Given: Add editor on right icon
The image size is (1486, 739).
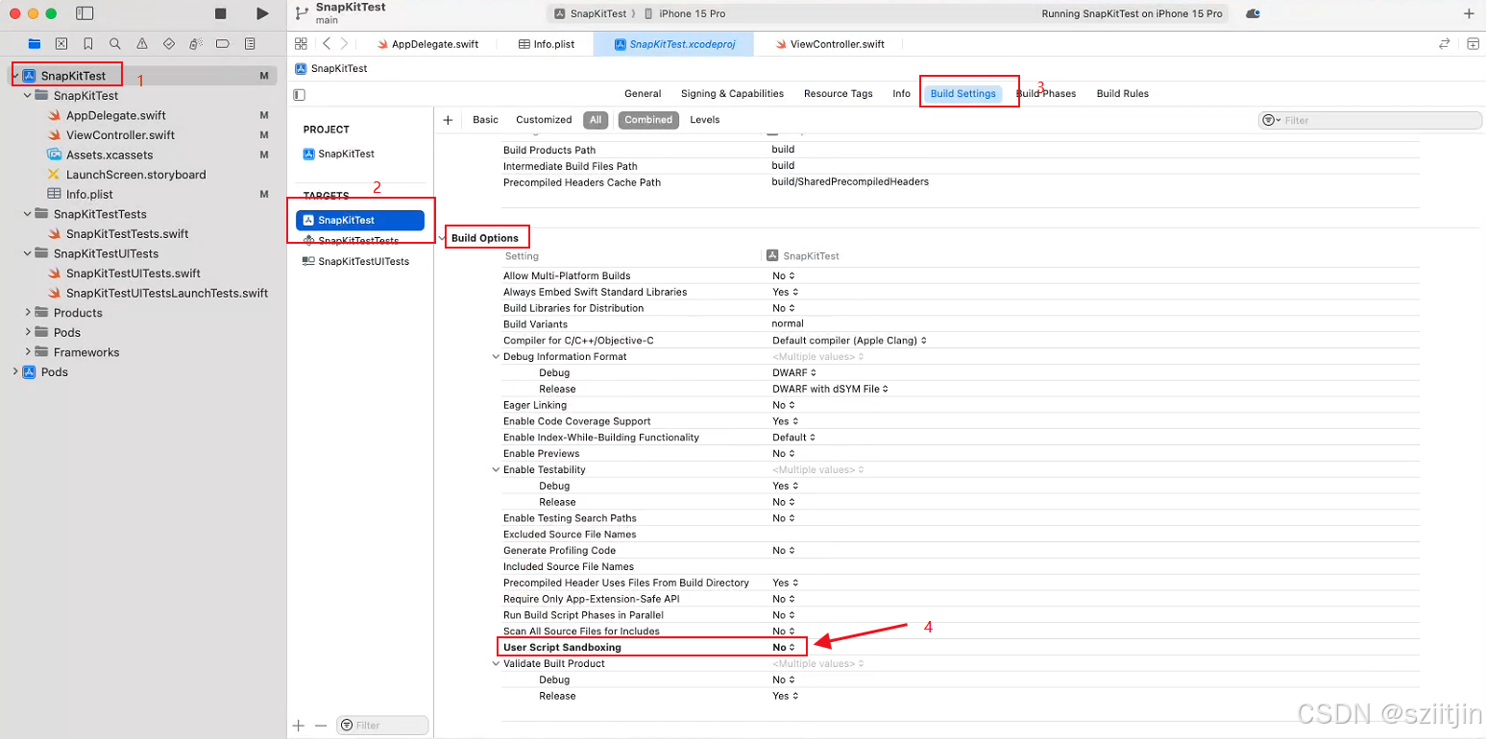Looking at the screenshot, I should point(1473,43).
